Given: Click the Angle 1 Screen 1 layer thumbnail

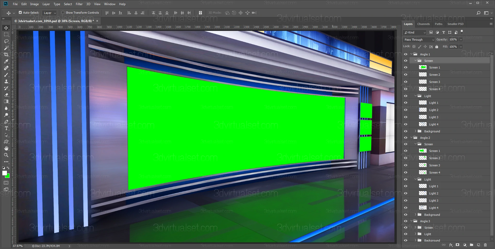Looking at the screenshot, I should 423,67.
